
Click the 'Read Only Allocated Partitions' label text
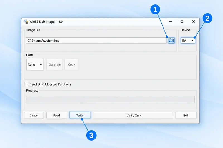(x=50, y=84)
